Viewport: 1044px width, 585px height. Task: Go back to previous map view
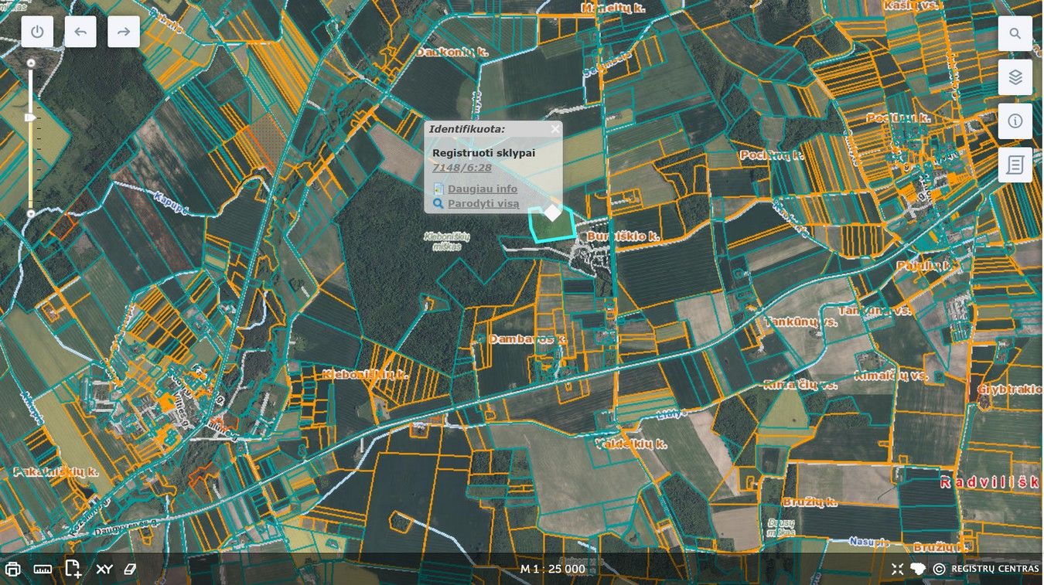pos(80,32)
